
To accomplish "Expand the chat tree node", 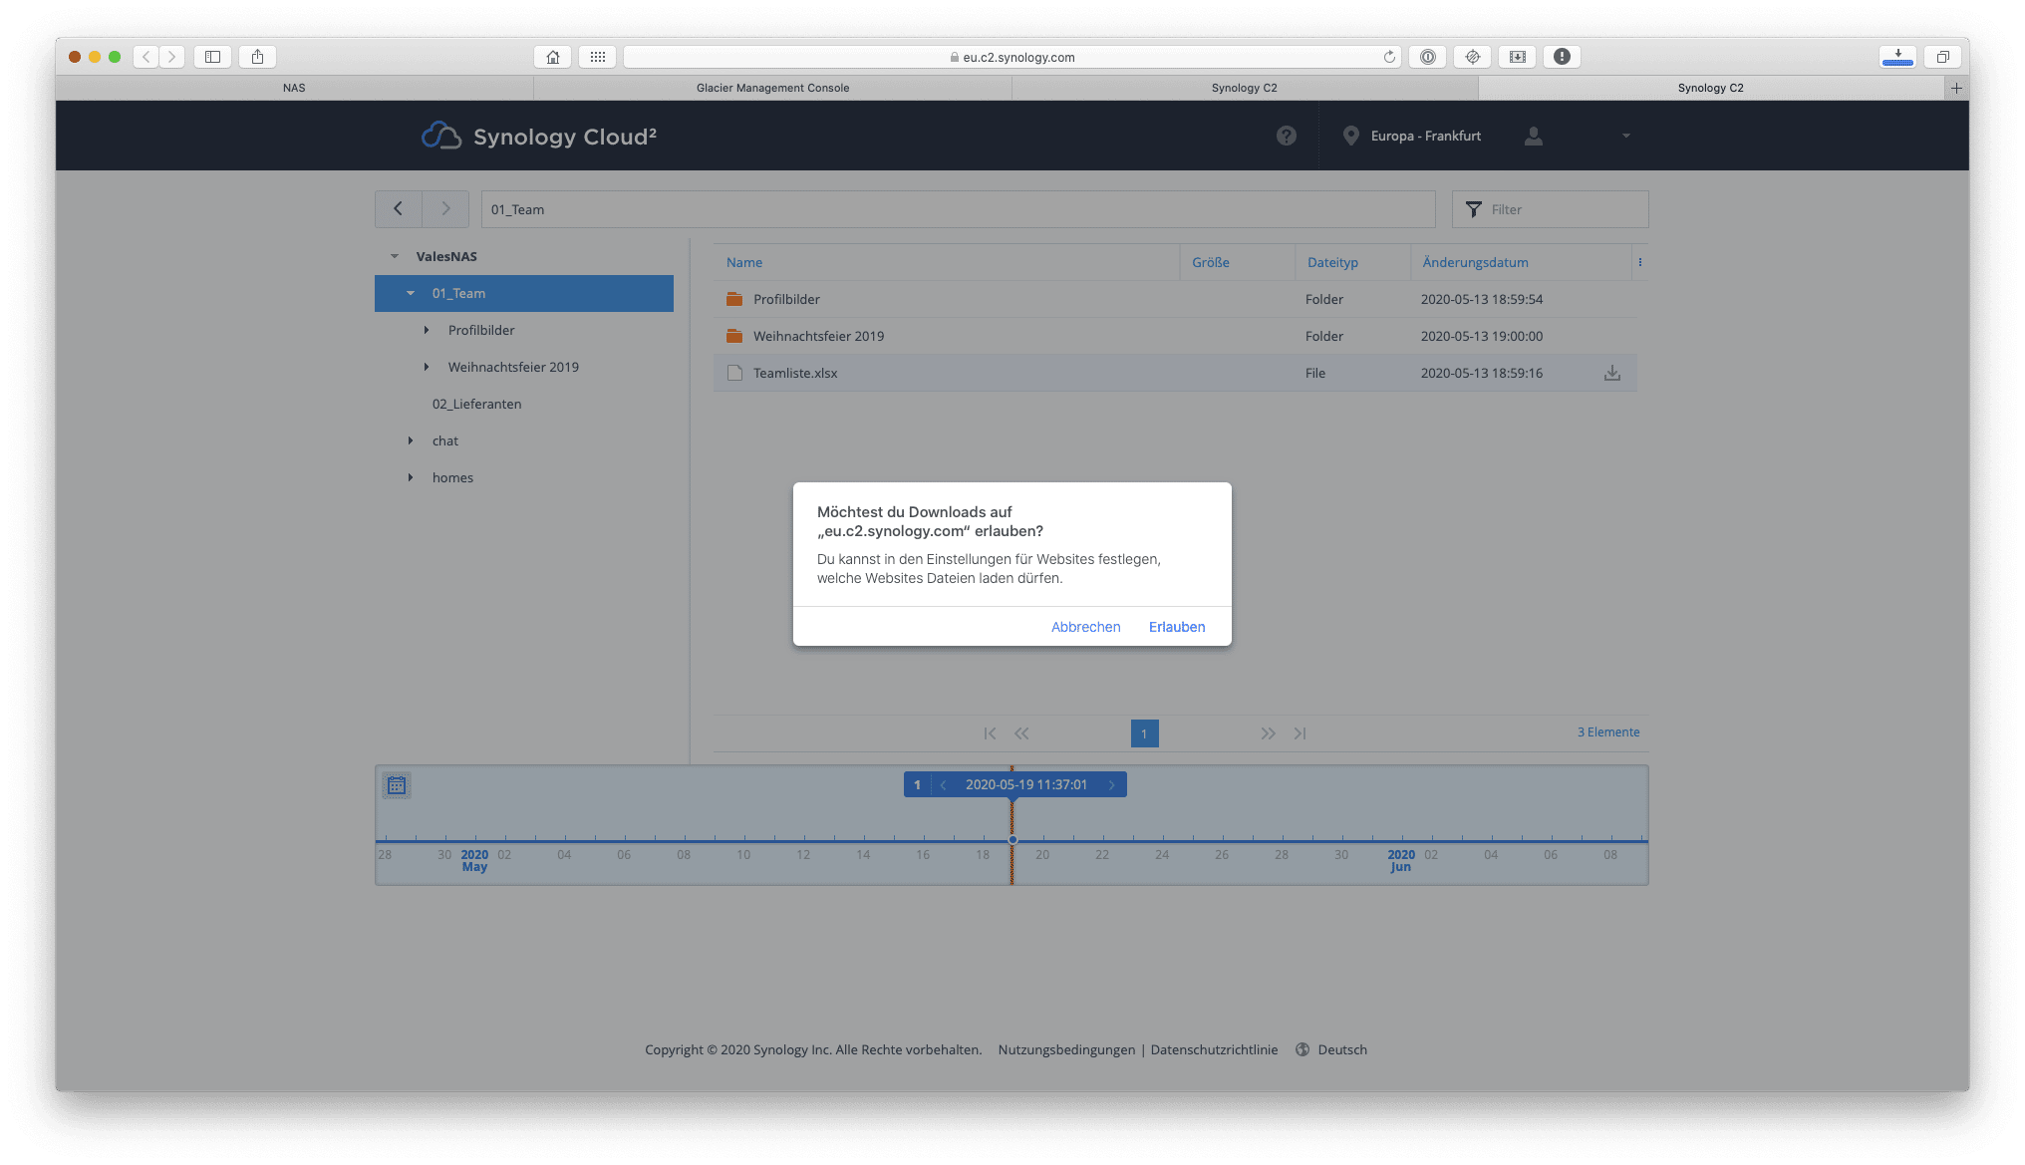I will [x=411, y=440].
